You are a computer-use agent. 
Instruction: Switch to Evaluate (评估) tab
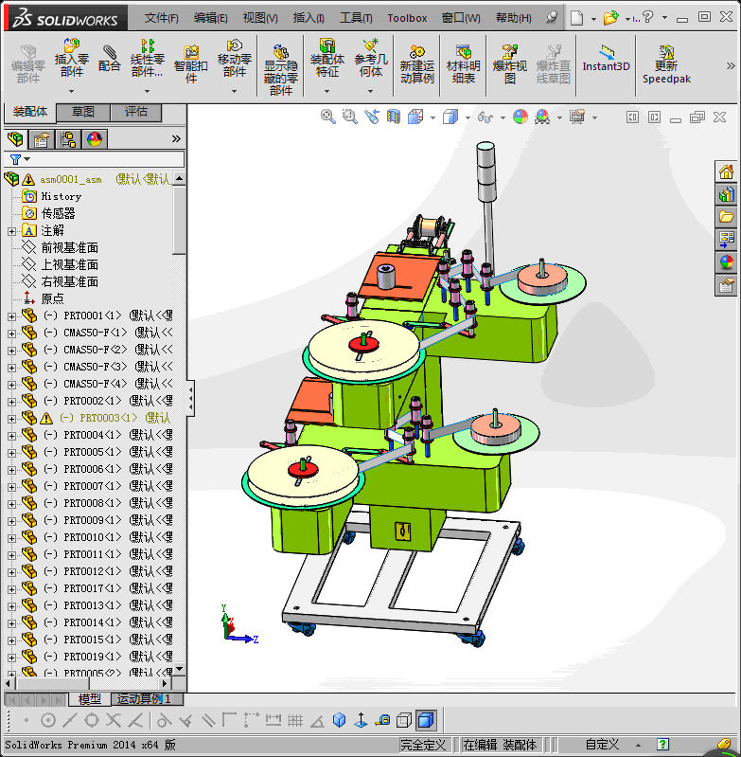tap(136, 112)
